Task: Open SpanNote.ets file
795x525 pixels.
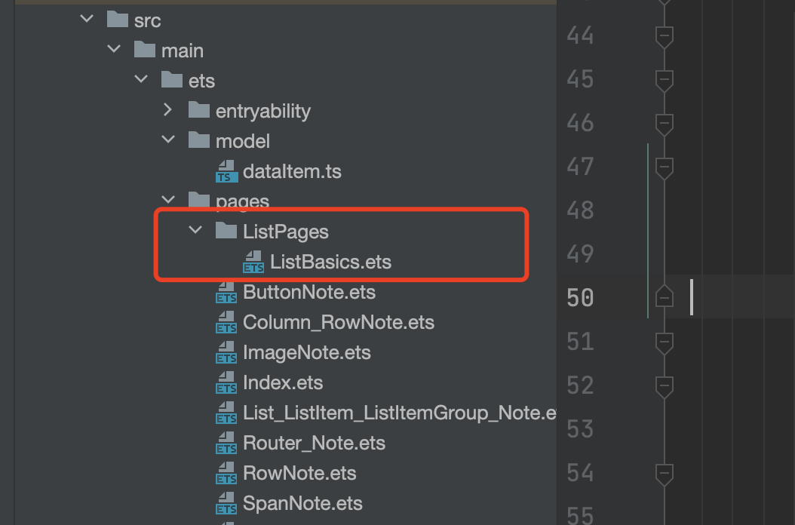Action: coord(302,504)
